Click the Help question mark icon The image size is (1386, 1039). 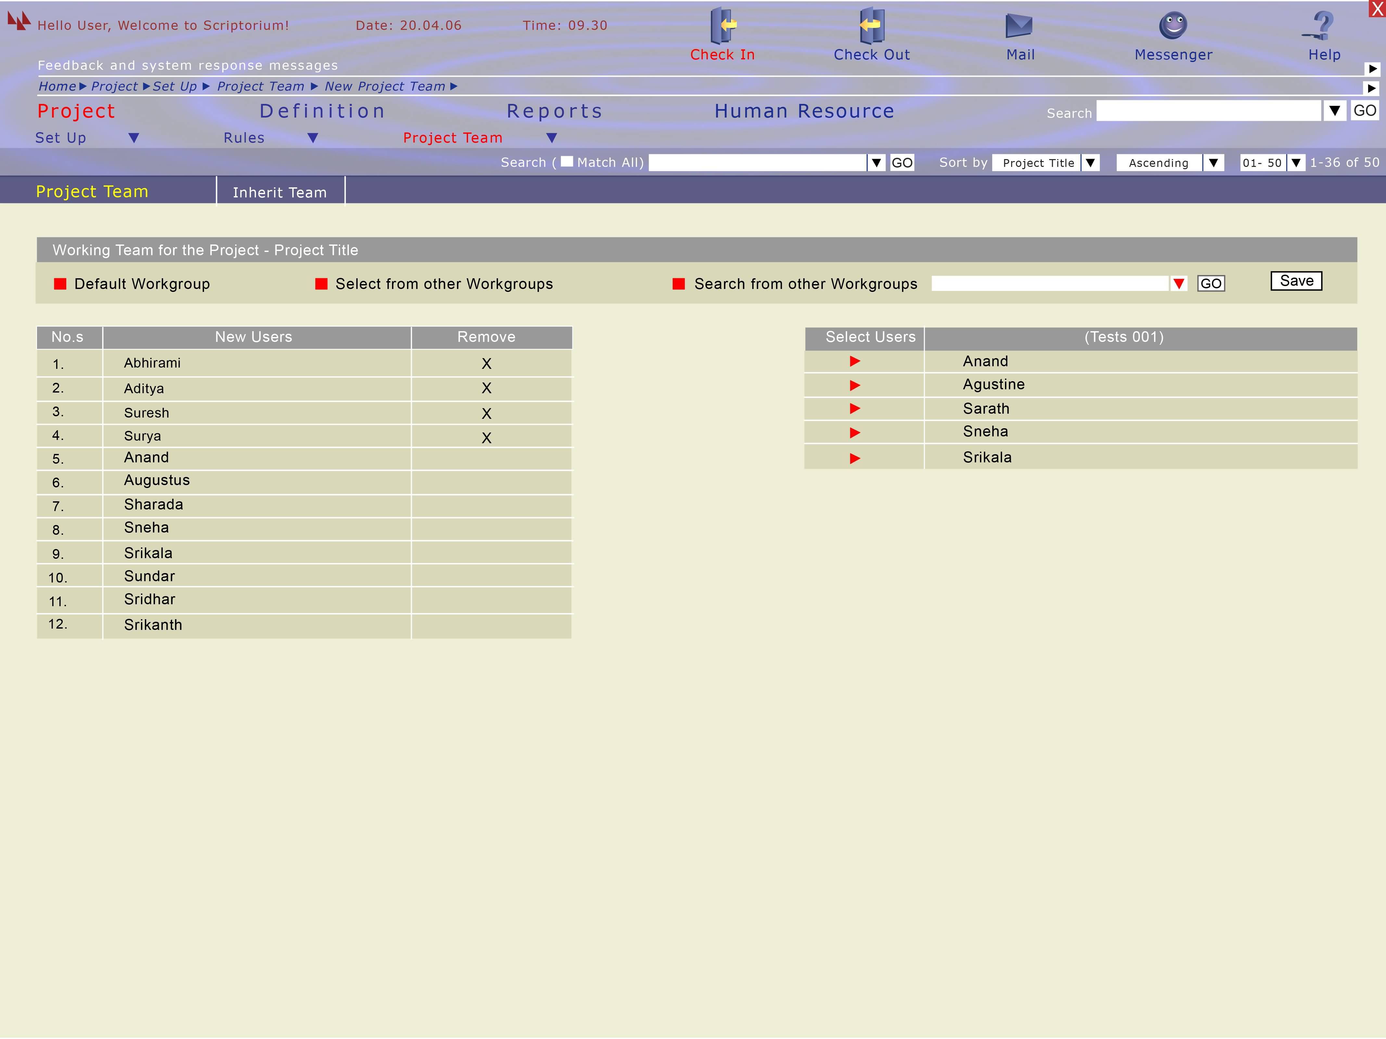(x=1322, y=26)
